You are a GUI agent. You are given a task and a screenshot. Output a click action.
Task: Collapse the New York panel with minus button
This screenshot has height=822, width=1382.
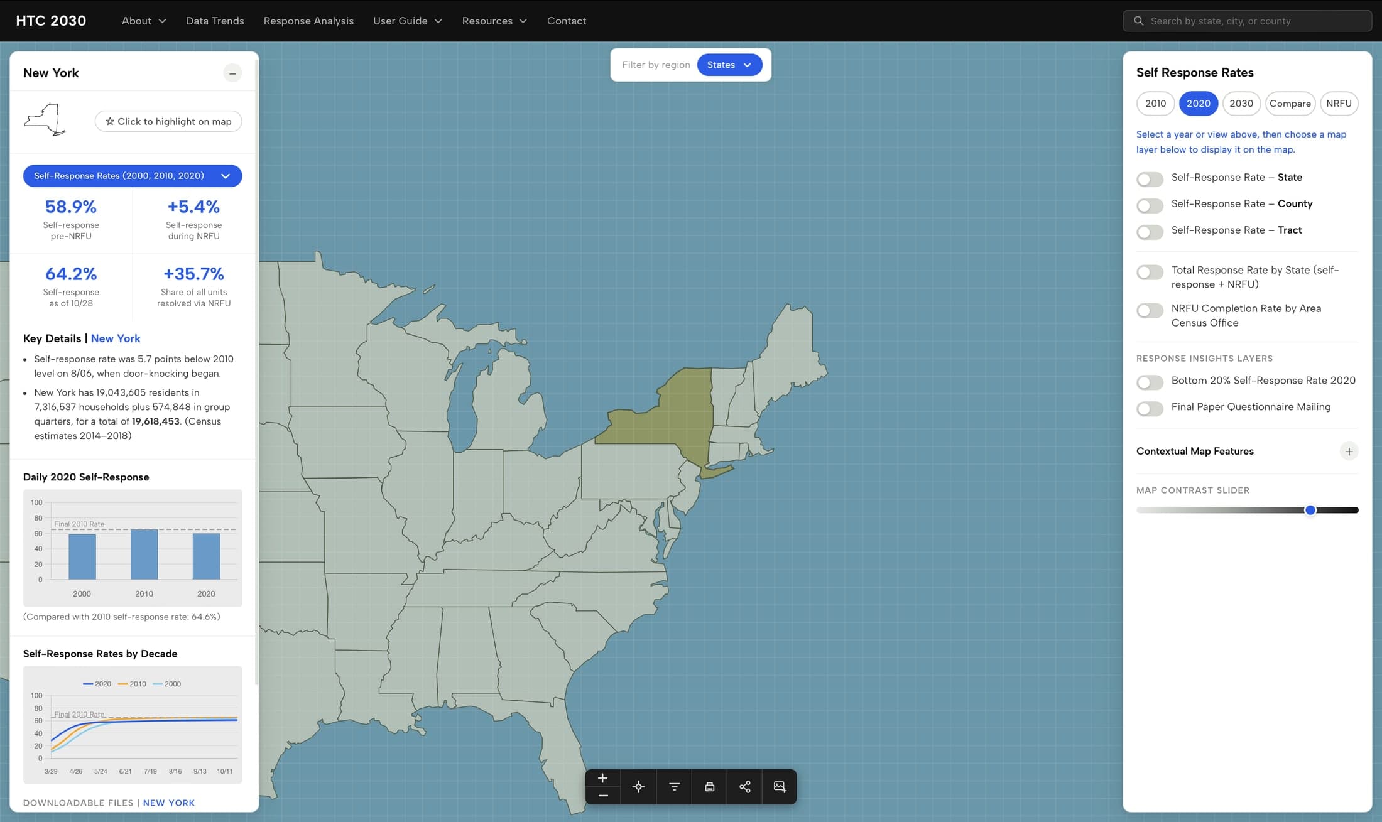232,73
